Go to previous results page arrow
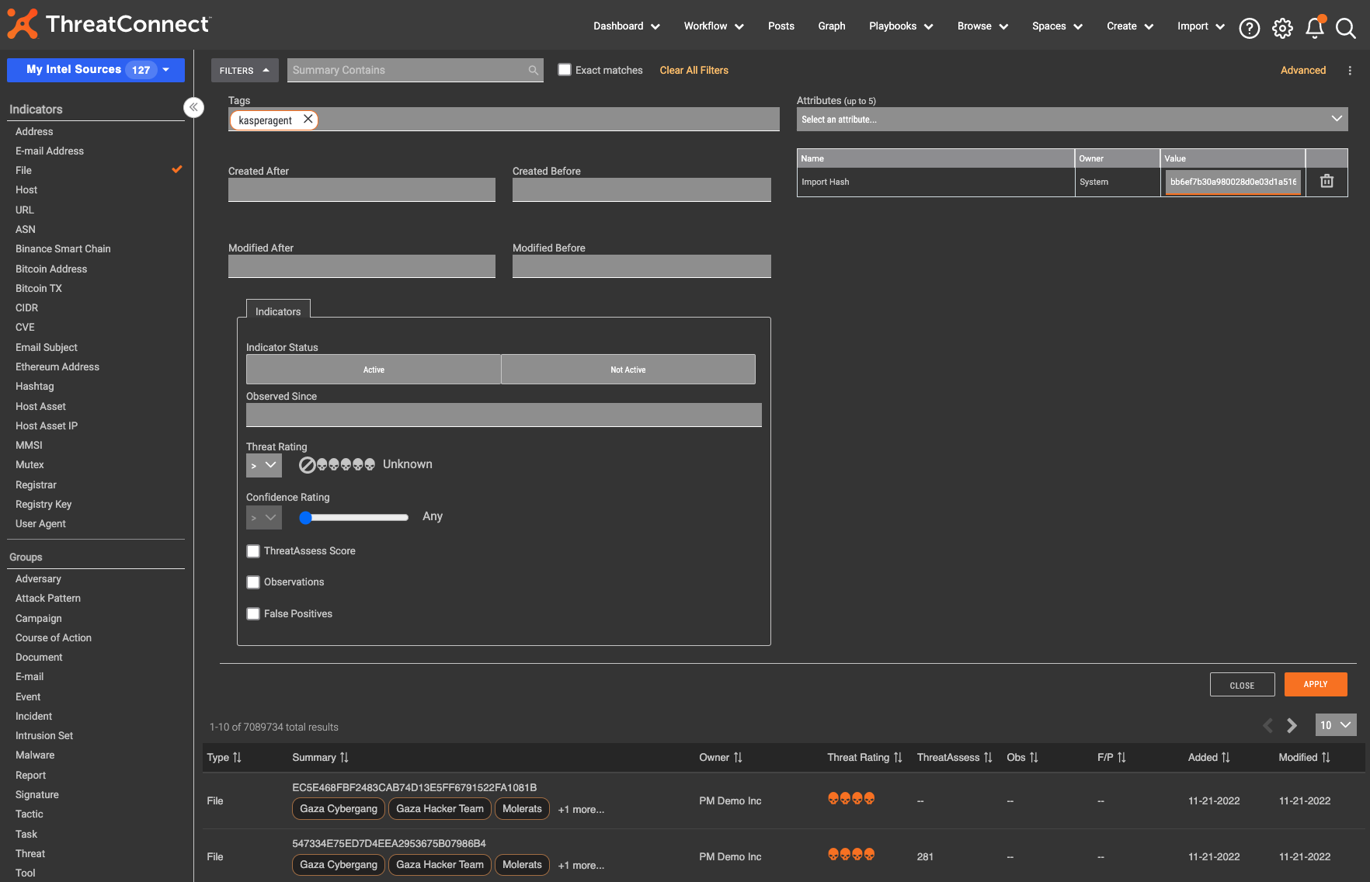 click(1268, 725)
